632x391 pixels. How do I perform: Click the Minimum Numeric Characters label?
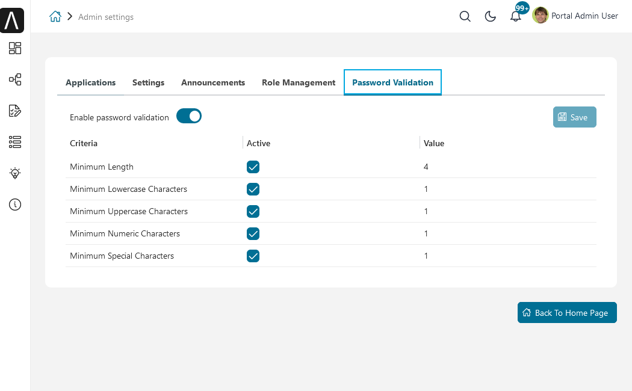[125, 233]
